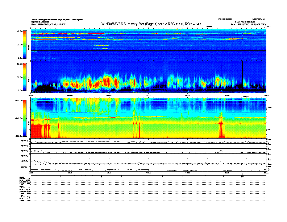The height and width of the screenshot is (222, 287).
Task: Click the black horizontal line across RAD2
Action: point(148,50)
